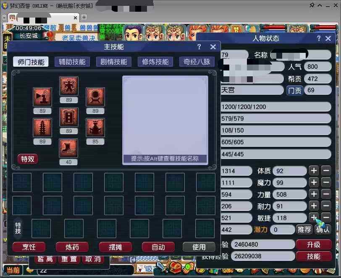Image resolution: width=341 pixels, height=278 pixels.
Task: Click the 人气 value 800 field
Action: 318,67
